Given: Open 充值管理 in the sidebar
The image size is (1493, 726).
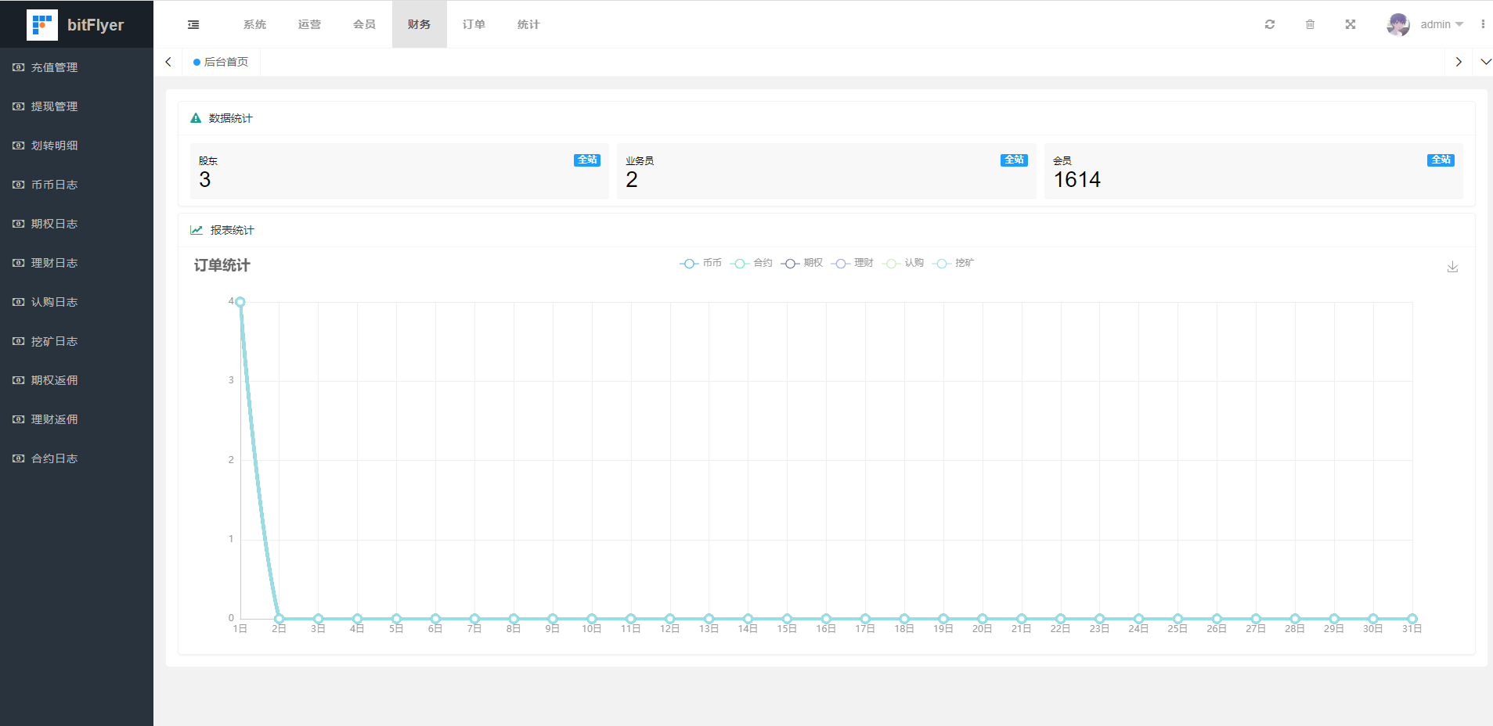Looking at the screenshot, I should click(x=54, y=67).
